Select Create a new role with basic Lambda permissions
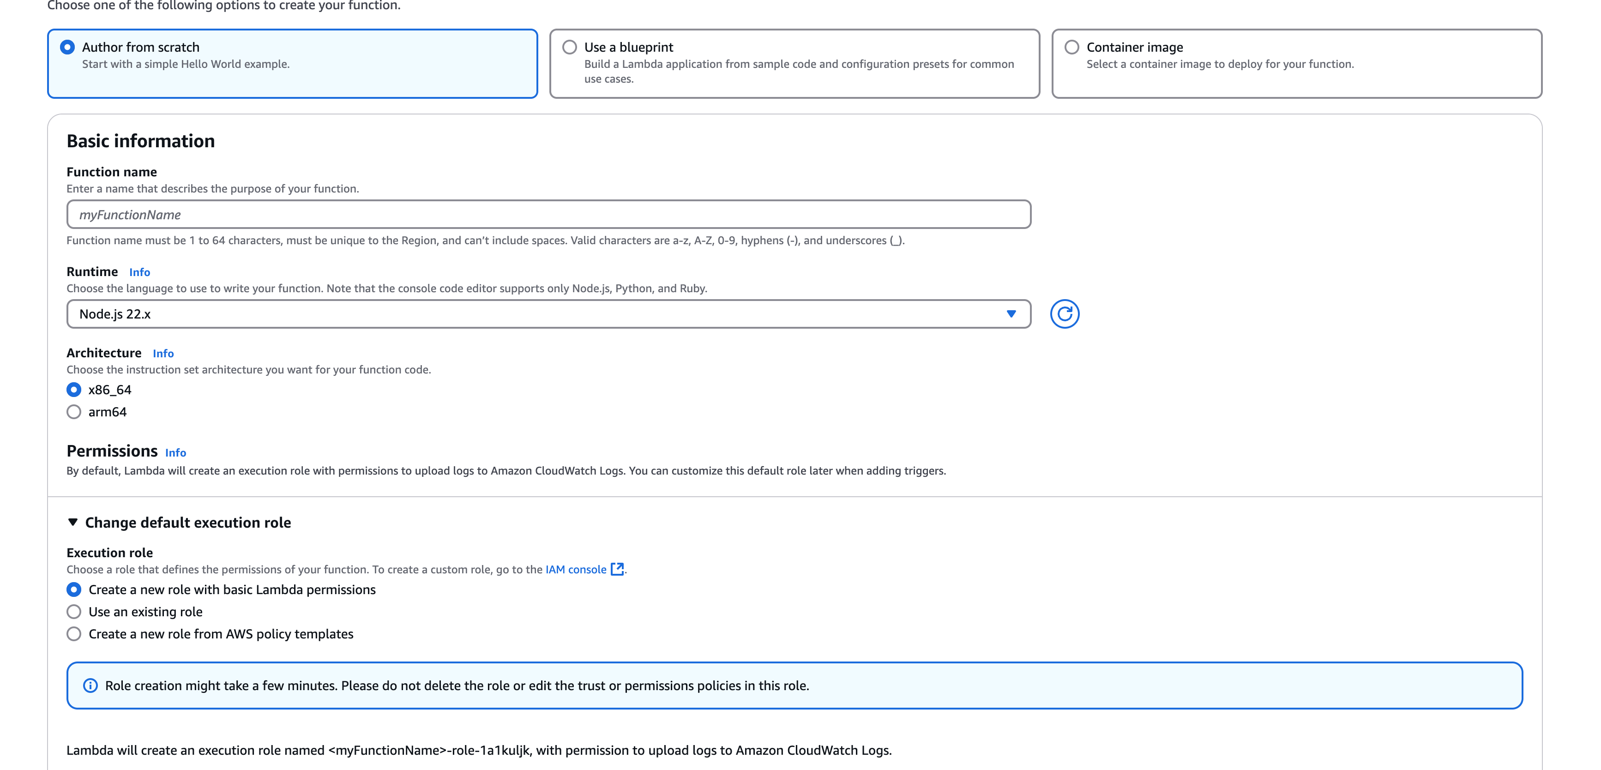Image resolution: width=1601 pixels, height=770 pixels. (74, 590)
